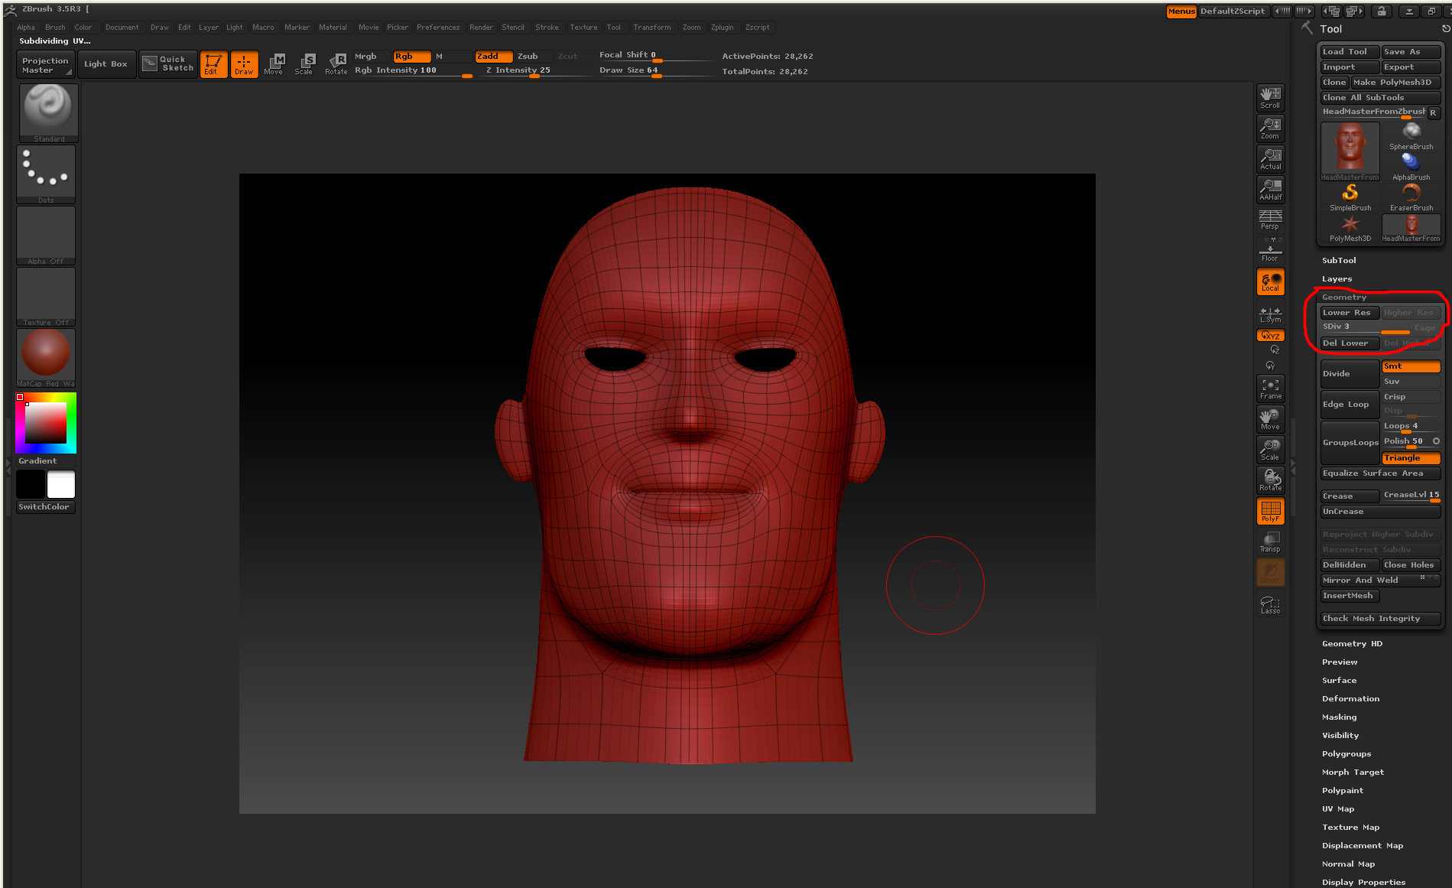This screenshot has height=888, width=1452.
Task: Open the Preferences menu
Action: 438,28
